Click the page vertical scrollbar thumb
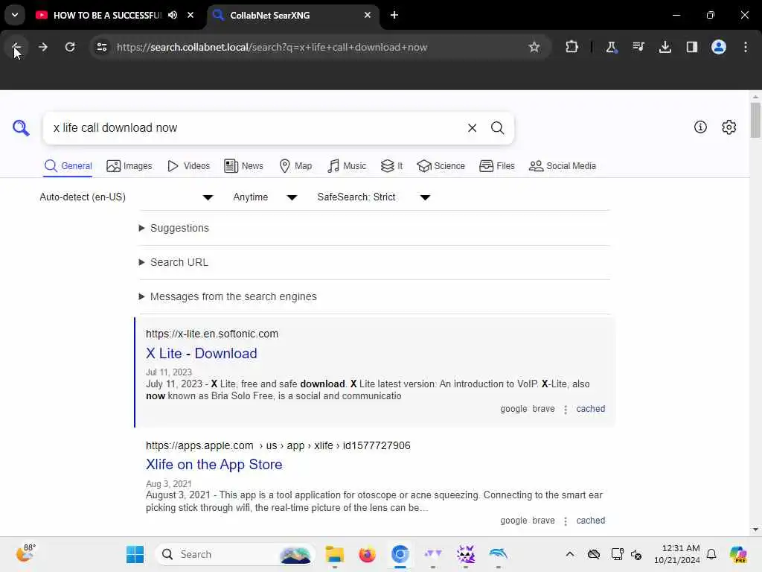 [755, 120]
